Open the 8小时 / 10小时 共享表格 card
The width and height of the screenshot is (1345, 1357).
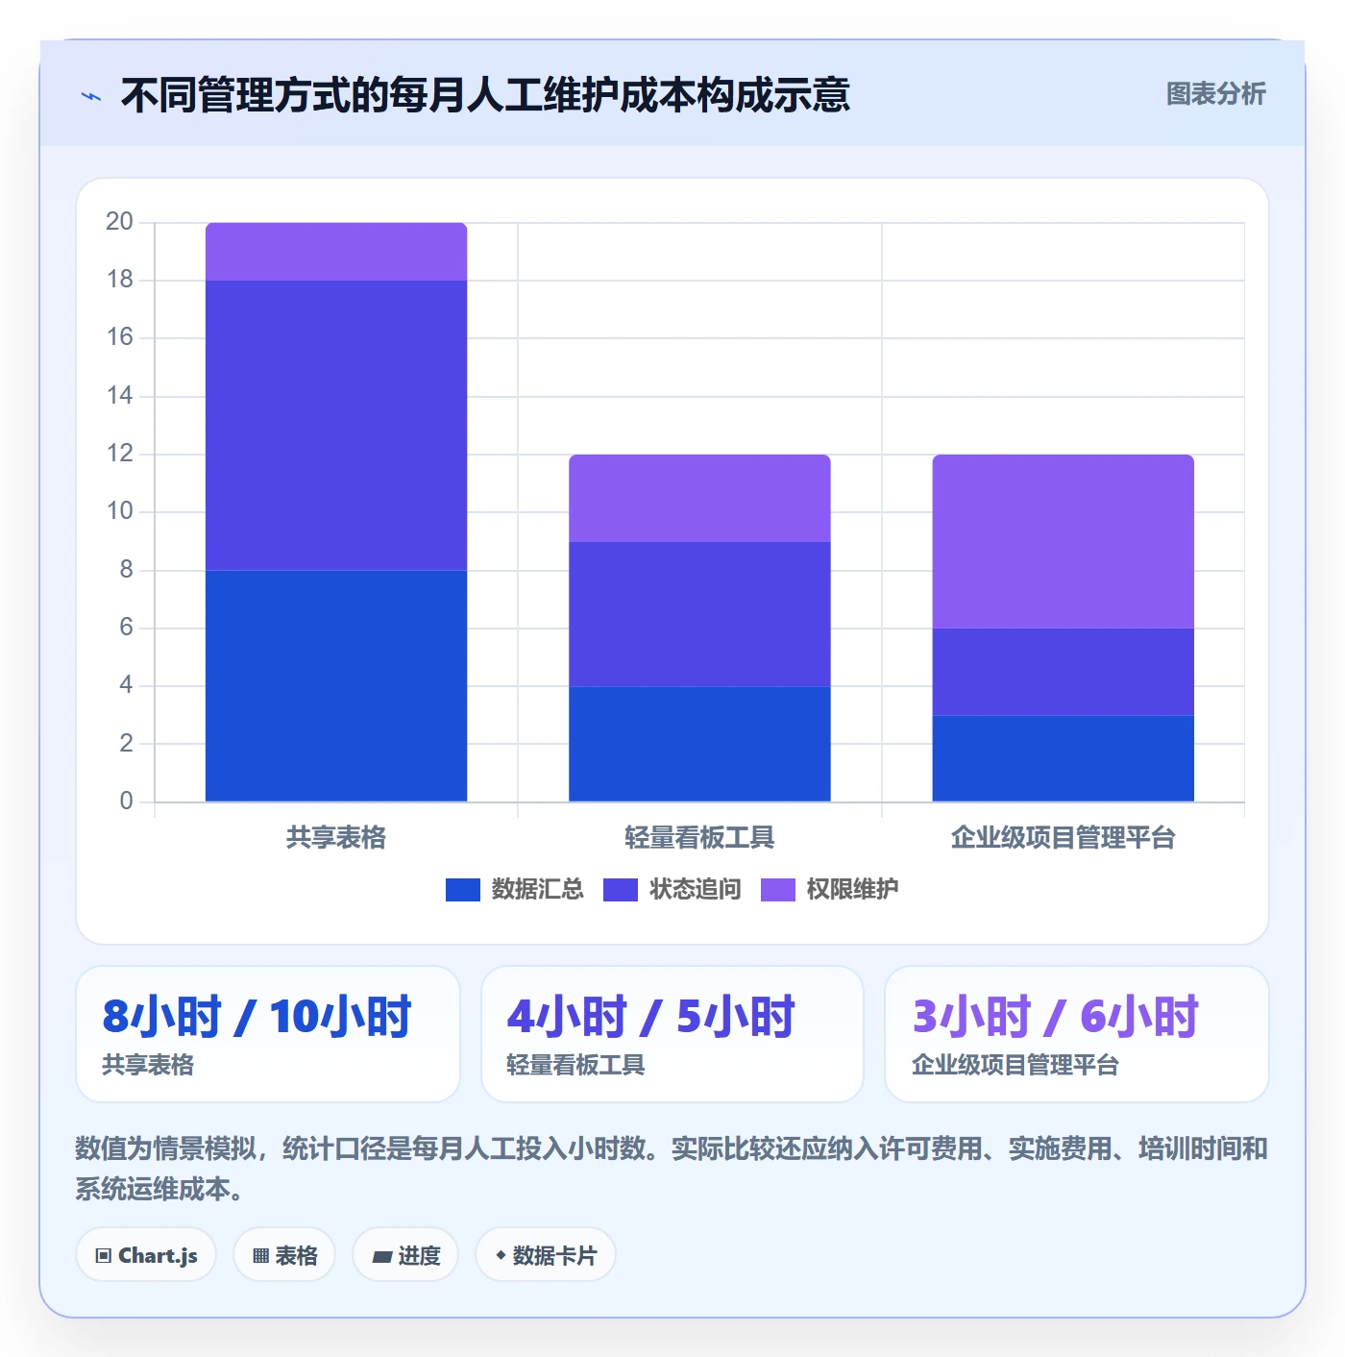(268, 1034)
